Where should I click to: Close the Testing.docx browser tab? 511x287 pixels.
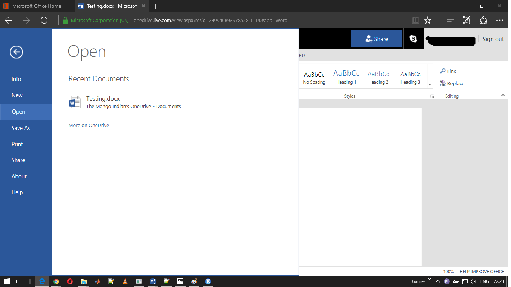point(143,6)
